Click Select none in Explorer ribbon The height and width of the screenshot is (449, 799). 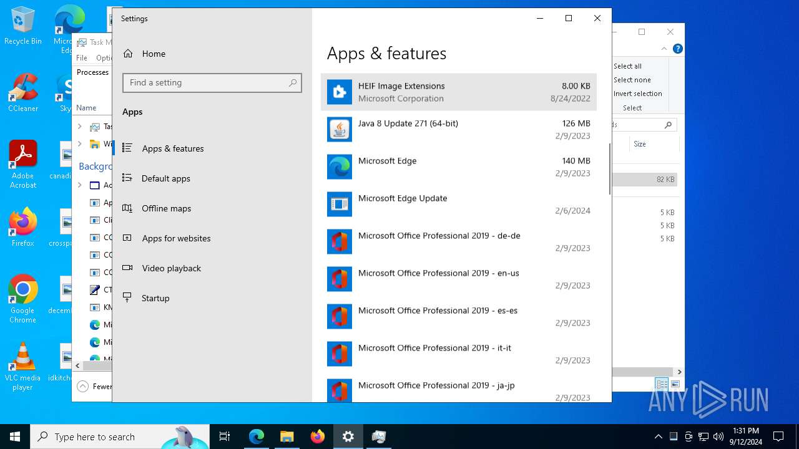[x=632, y=80]
